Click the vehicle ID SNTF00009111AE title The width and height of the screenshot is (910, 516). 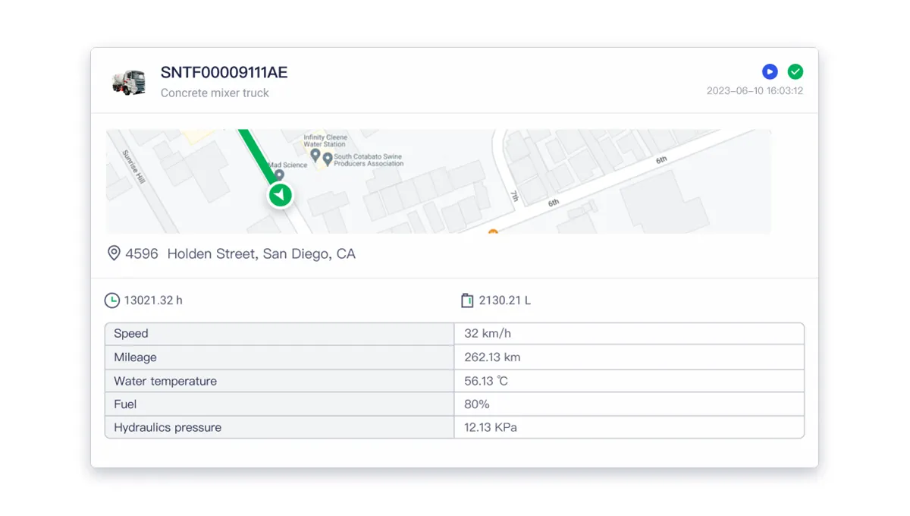pos(224,73)
